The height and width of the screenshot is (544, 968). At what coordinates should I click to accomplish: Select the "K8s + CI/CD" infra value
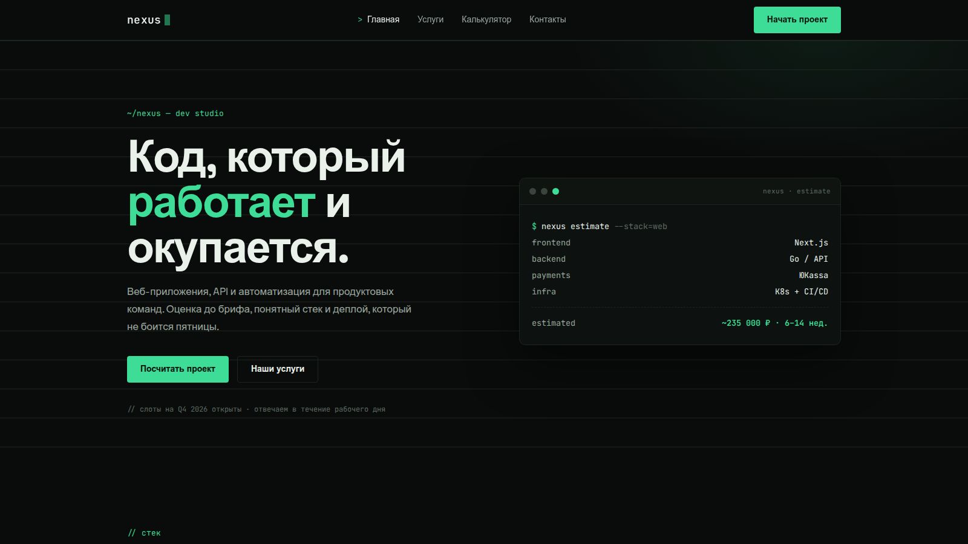point(802,292)
